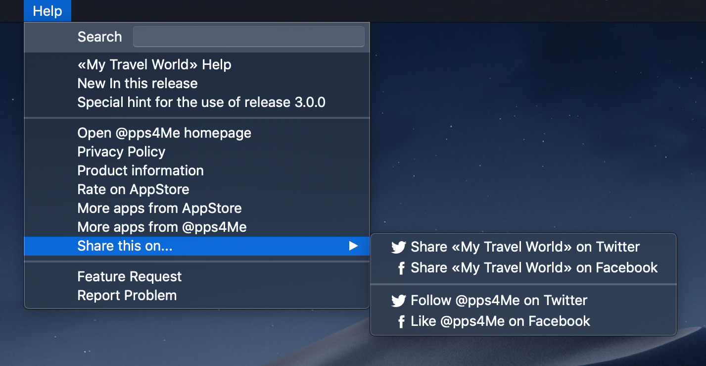
Task: Click submenu arrow beside Share this on...
Action: click(353, 246)
